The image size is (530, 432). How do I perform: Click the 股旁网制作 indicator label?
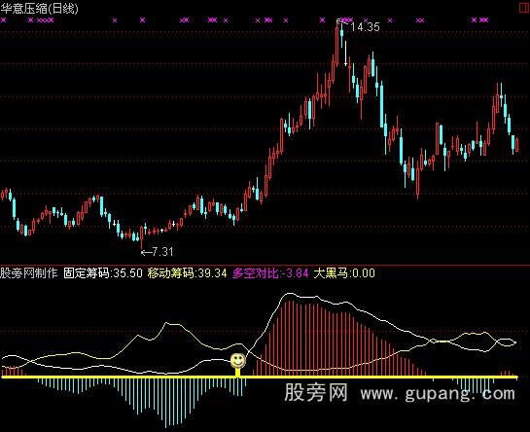29,273
